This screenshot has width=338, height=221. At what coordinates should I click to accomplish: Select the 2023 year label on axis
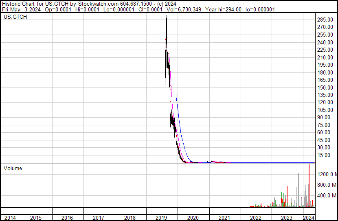pos(287,218)
